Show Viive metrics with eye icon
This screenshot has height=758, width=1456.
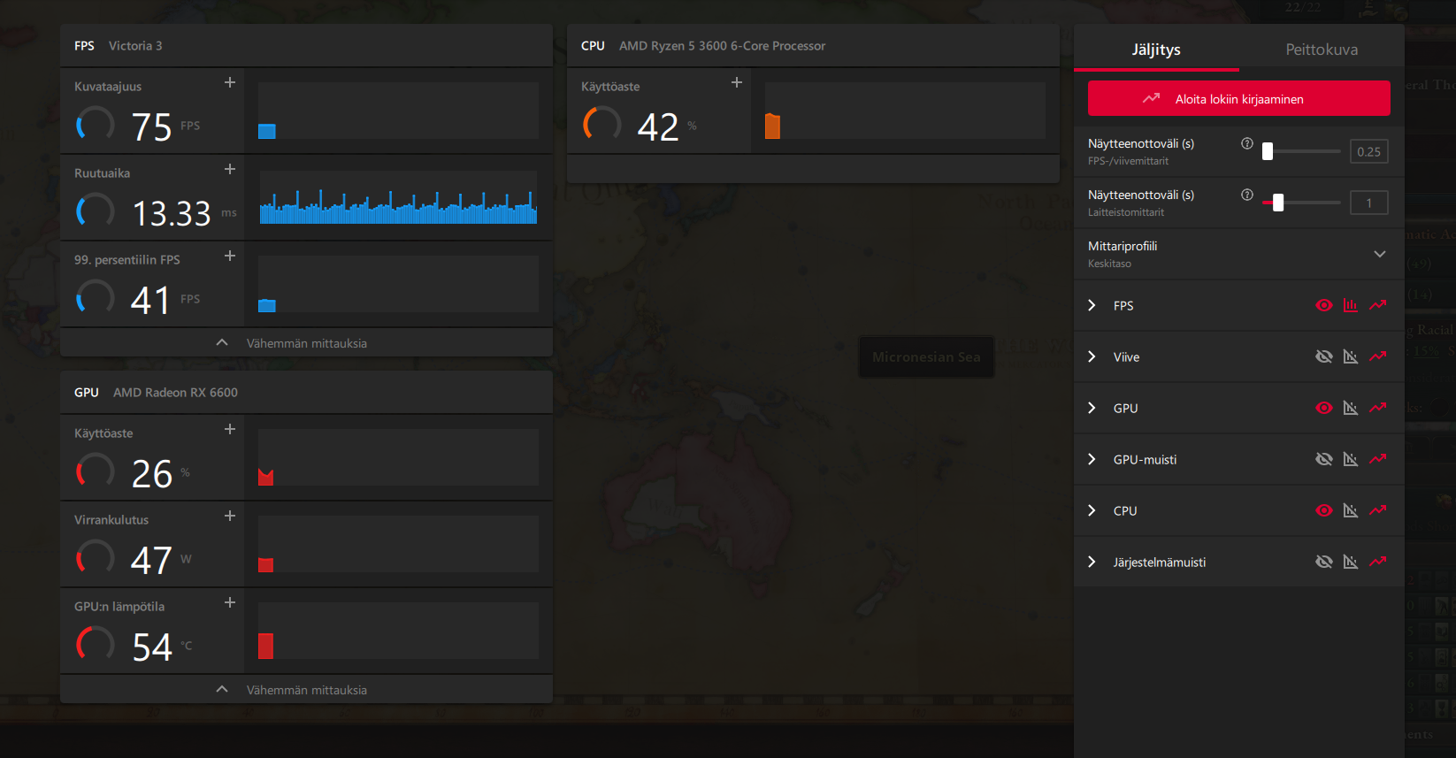click(1324, 356)
